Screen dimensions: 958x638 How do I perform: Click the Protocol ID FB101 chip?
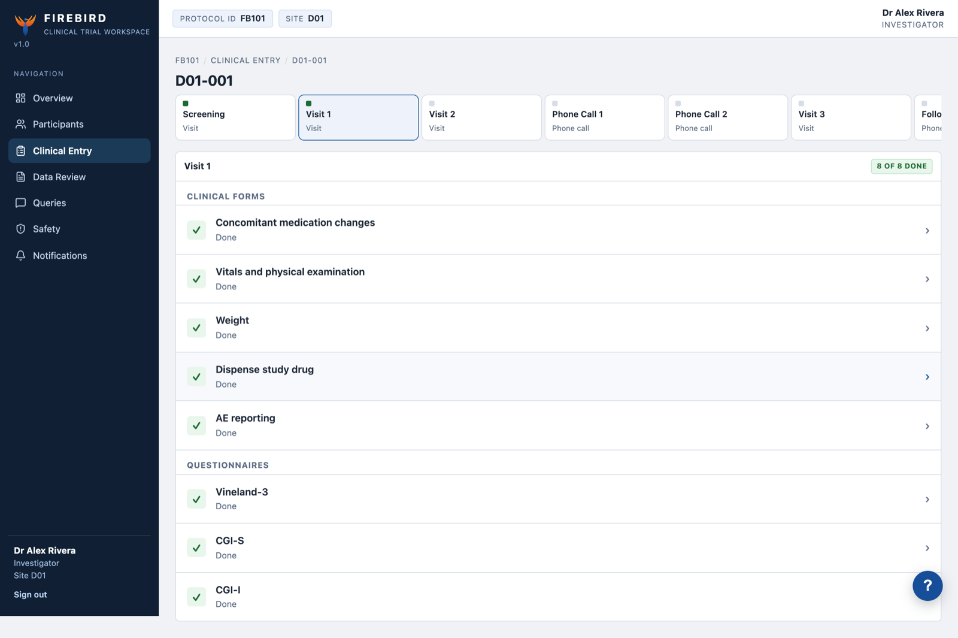pyautogui.click(x=223, y=19)
